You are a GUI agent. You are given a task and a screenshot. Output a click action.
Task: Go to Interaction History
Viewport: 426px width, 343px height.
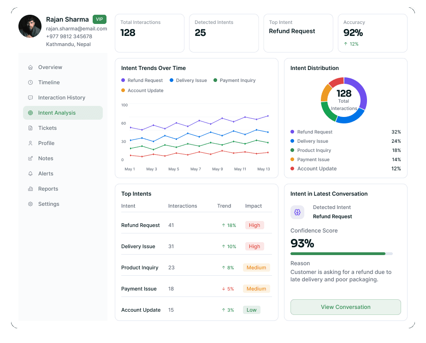[63, 98]
